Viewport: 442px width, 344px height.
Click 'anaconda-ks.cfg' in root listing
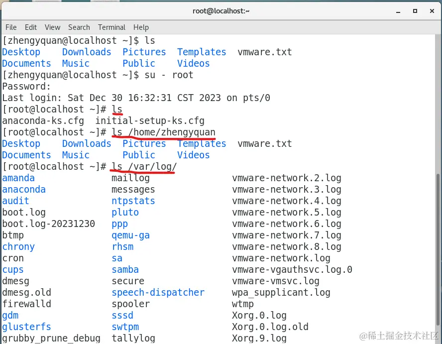[43, 121]
